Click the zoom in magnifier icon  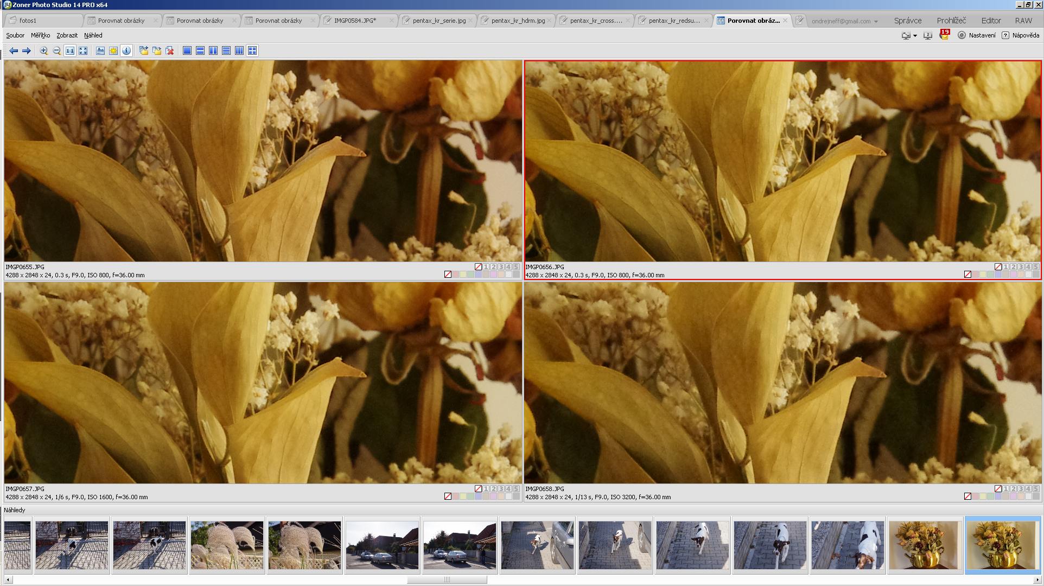(44, 50)
